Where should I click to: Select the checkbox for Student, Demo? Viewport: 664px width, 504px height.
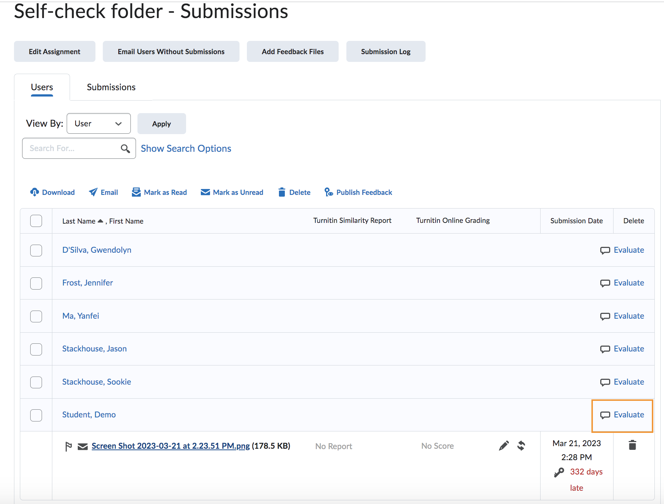[36, 415]
